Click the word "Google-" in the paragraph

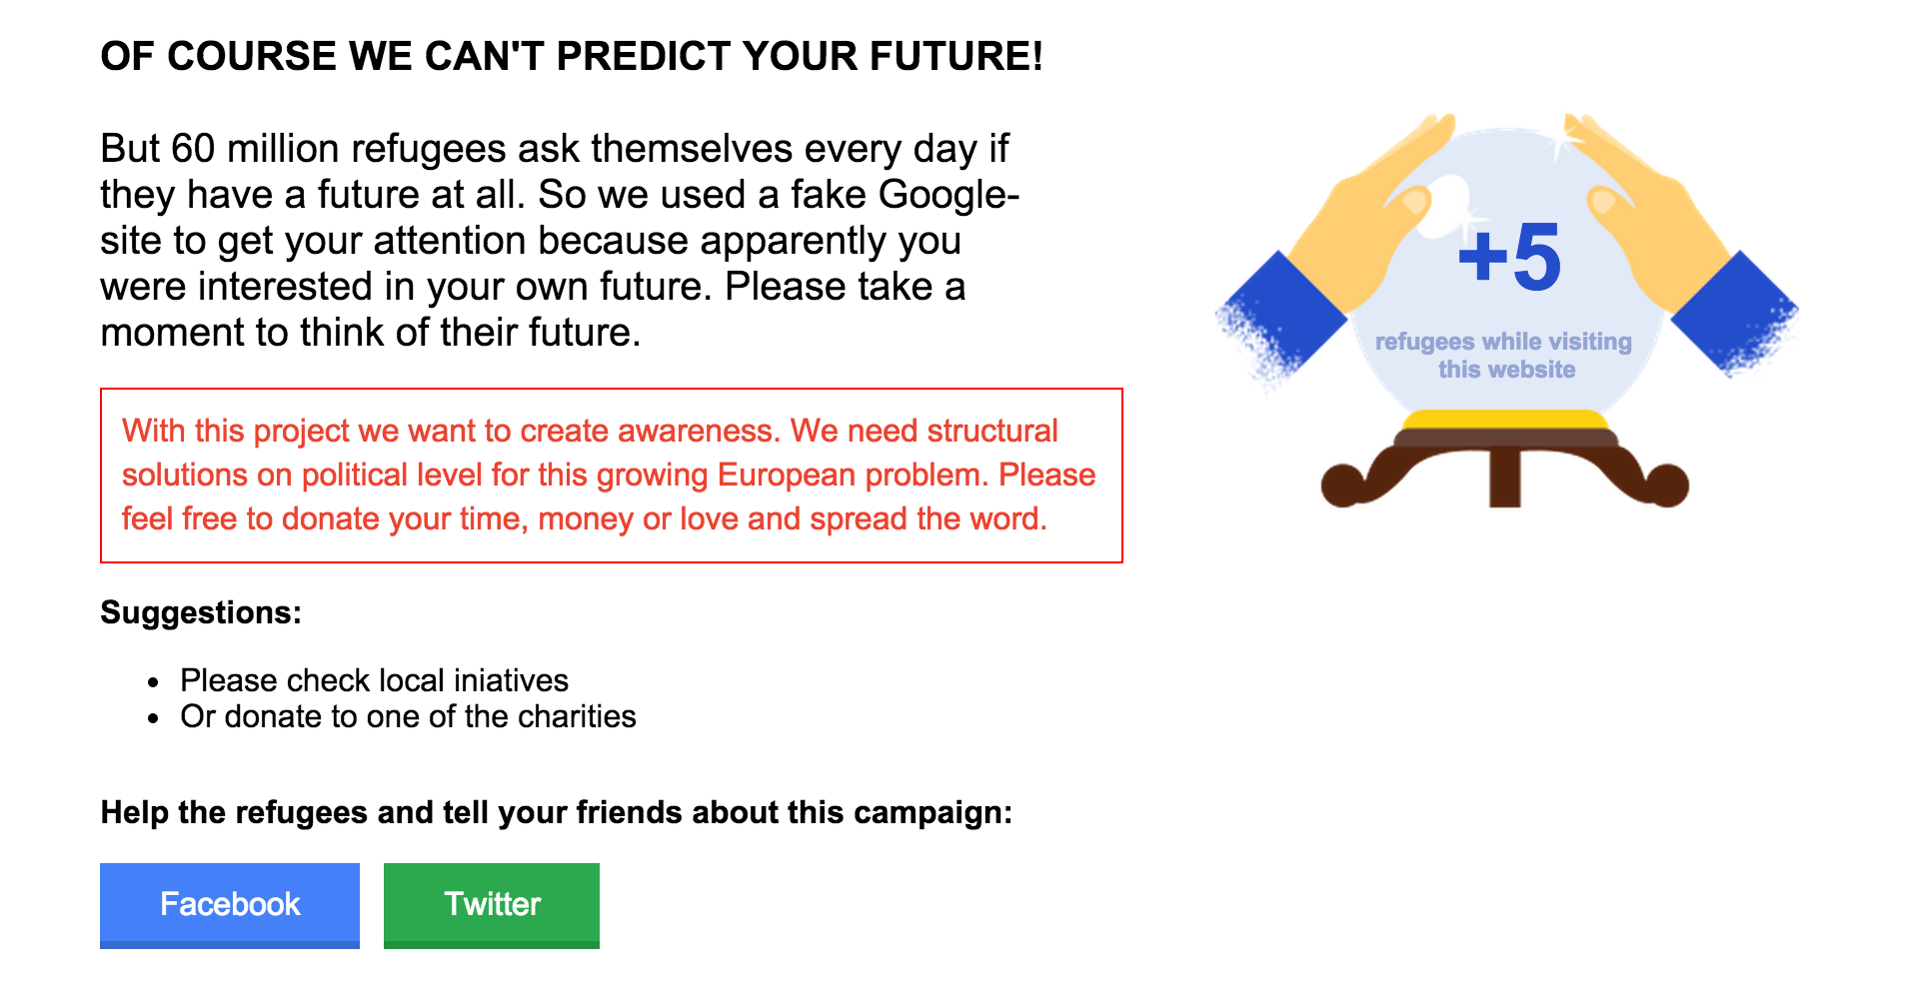tap(949, 195)
